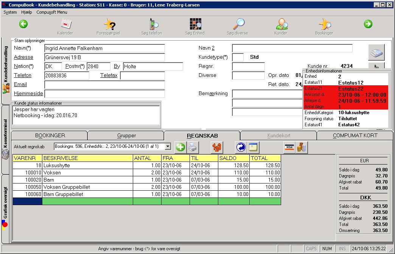Screen dimensions: 395x254
Task: Select the Luksushytte table row
Action: (x=147, y=165)
